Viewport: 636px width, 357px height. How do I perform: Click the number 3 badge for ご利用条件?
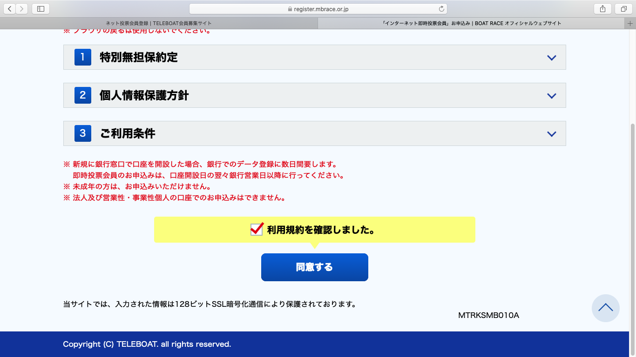point(82,134)
